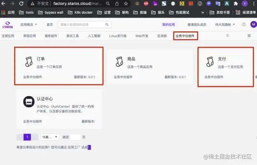Click the translate extension icon
Screen dimensions: 257x165
[x=218, y=3]
